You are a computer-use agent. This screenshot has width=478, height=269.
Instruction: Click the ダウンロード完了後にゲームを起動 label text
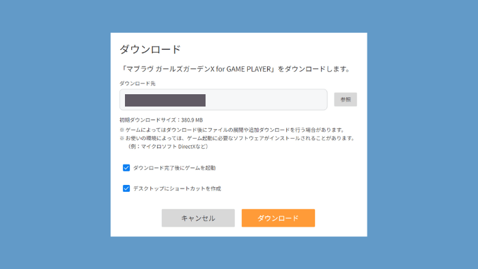tap(174, 168)
